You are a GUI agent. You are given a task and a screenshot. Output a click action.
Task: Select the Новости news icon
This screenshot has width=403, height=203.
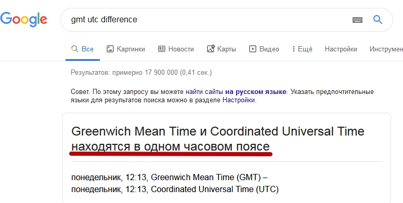click(x=161, y=49)
